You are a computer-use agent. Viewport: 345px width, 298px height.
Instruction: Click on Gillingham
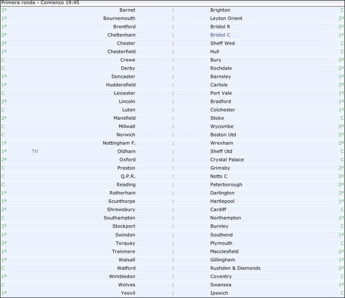point(223,260)
